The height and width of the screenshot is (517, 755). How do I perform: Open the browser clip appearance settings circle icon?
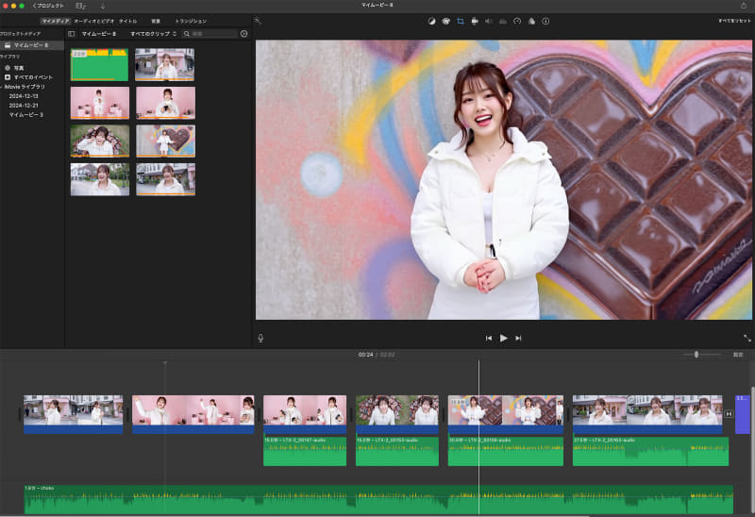[244, 34]
